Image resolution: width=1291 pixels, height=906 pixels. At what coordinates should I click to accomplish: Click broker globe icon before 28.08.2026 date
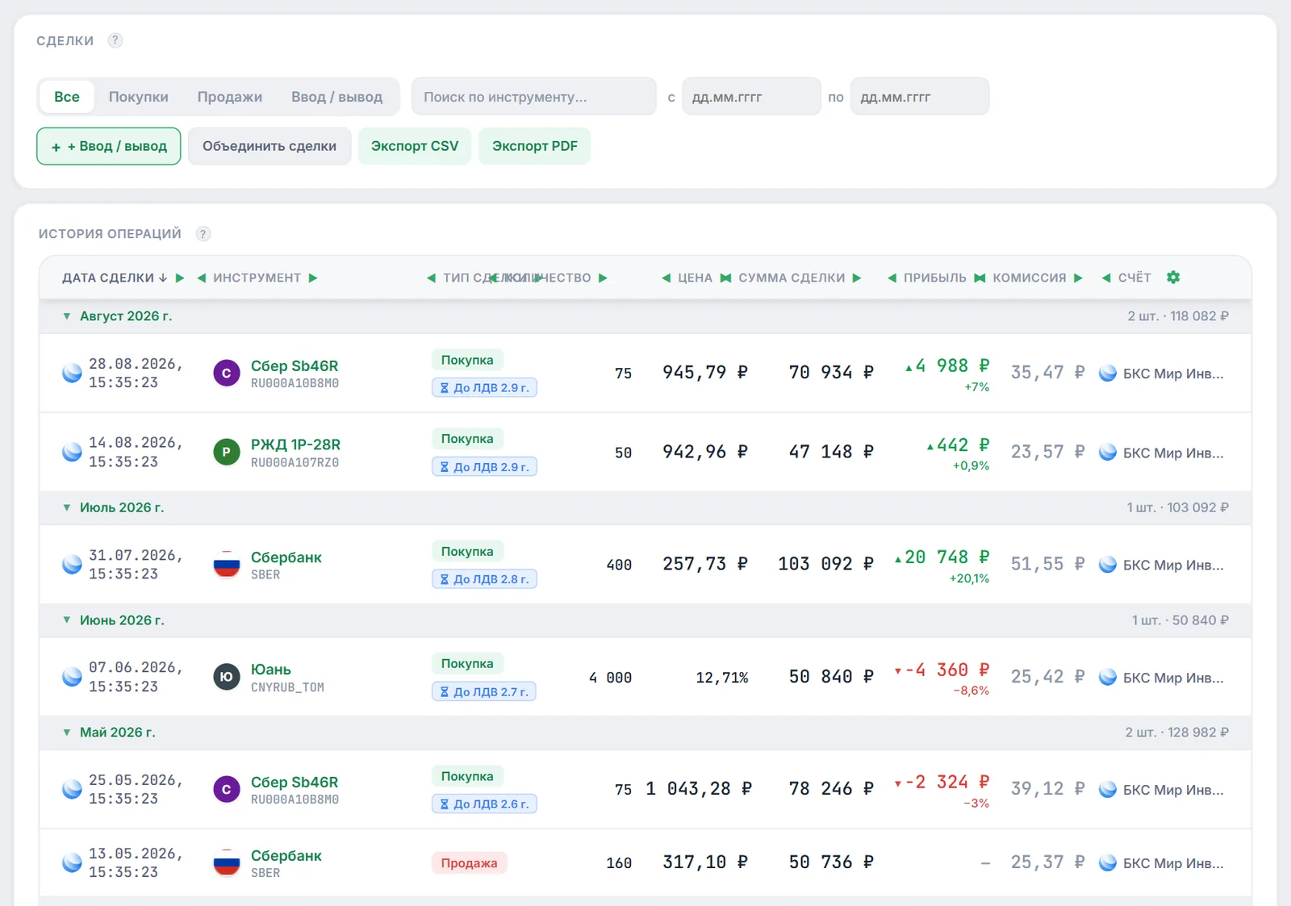[72, 373]
